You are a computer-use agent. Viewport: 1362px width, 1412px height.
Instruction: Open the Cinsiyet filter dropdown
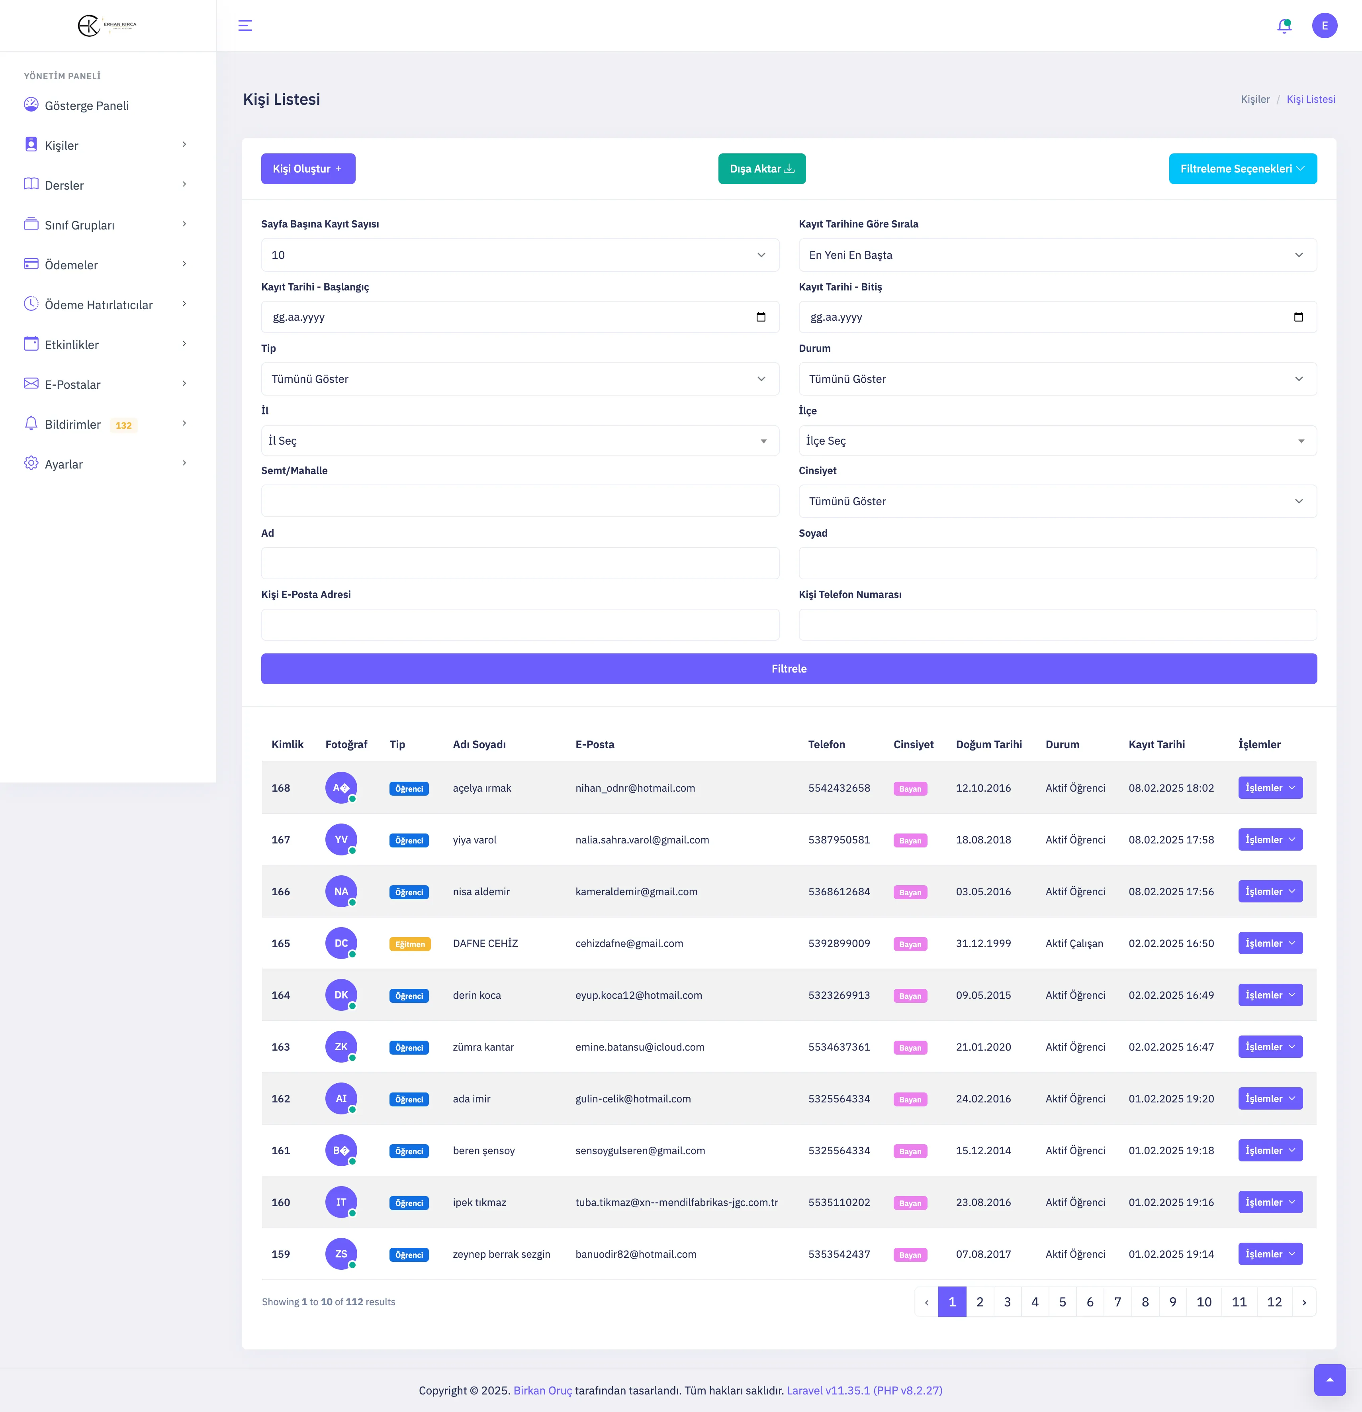(x=1057, y=501)
